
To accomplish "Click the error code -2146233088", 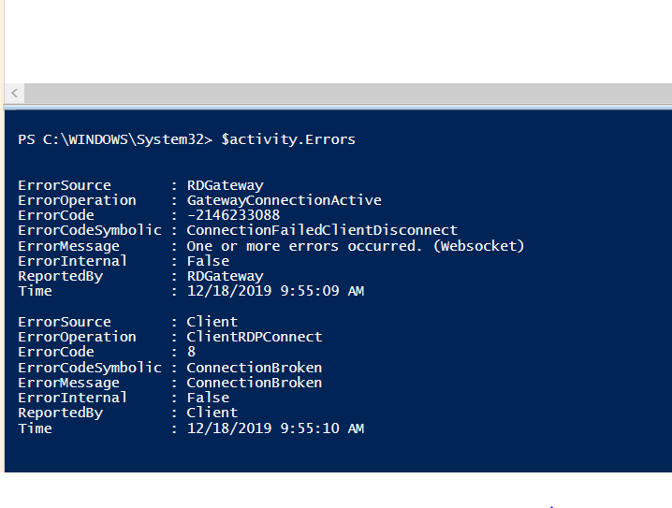I will 233,215.
